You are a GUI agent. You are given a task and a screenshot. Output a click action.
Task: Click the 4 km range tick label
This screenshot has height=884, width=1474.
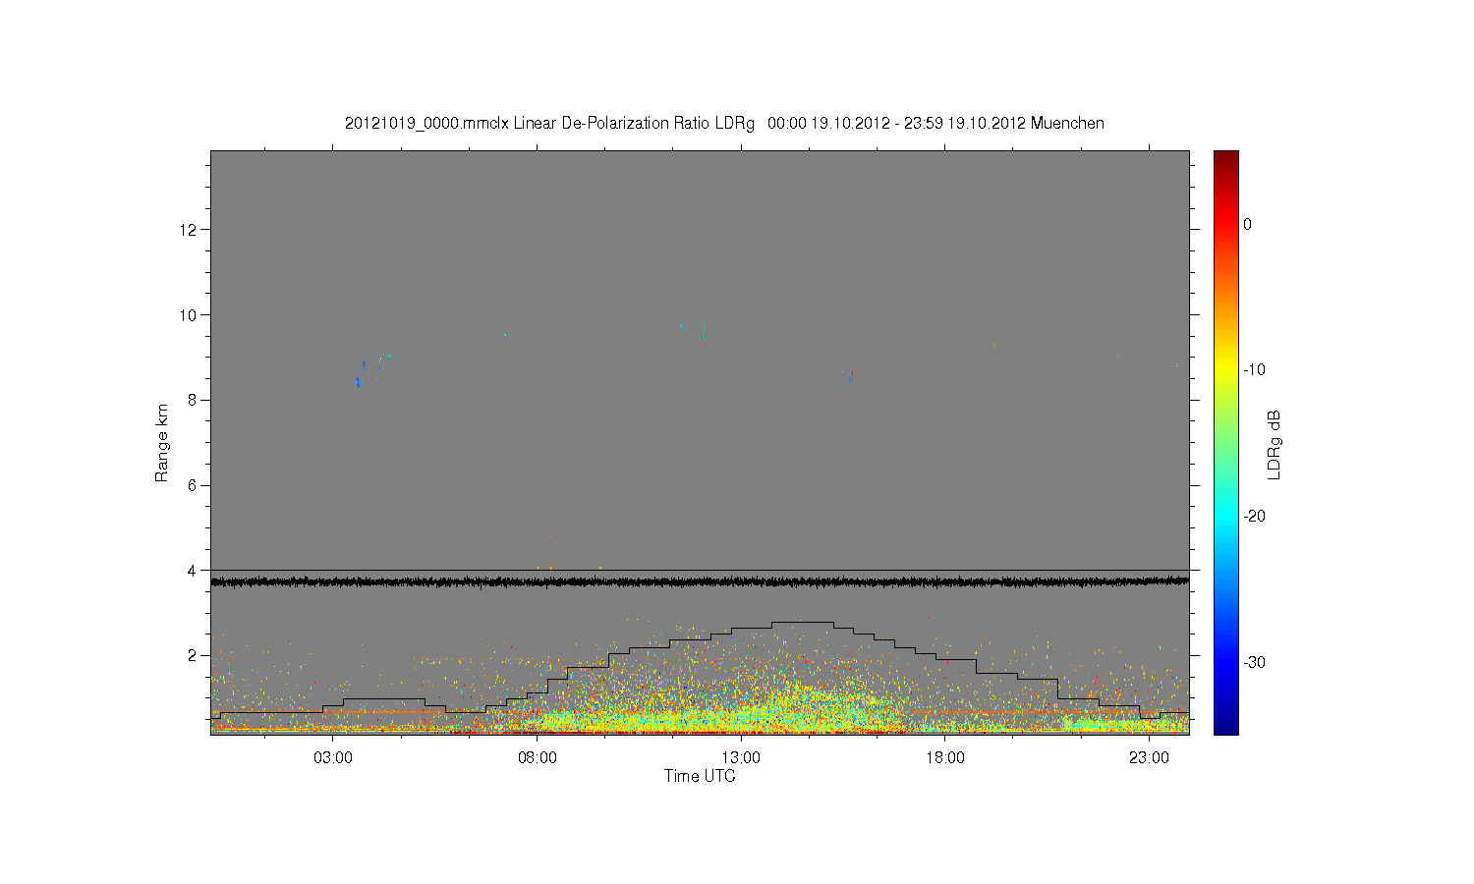coord(194,571)
